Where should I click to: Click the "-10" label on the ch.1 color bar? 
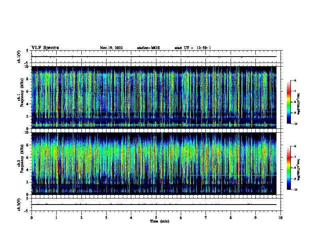295,124
